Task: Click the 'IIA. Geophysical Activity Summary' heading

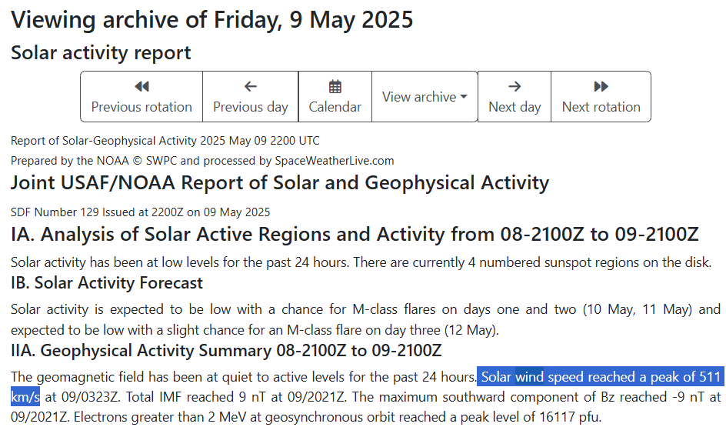Action: pyautogui.click(x=226, y=351)
